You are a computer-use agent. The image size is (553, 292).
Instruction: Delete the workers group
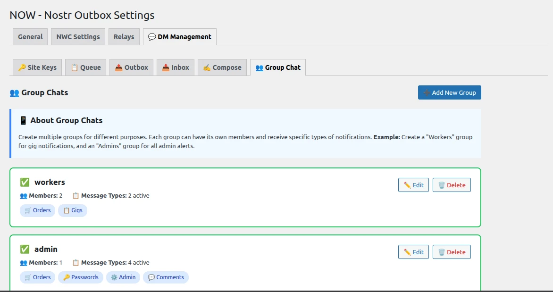(452, 185)
